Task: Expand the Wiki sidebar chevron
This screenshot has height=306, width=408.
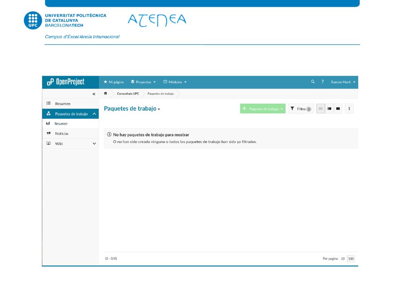Action: pyautogui.click(x=94, y=143)
